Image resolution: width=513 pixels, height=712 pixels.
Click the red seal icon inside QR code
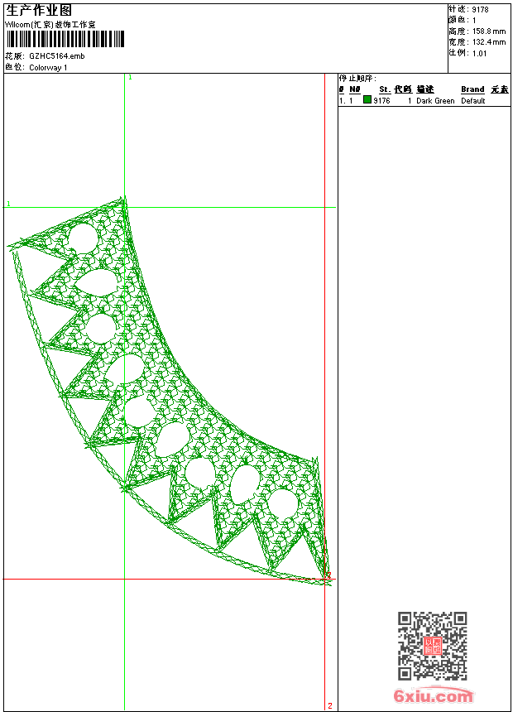click(432, 646)
